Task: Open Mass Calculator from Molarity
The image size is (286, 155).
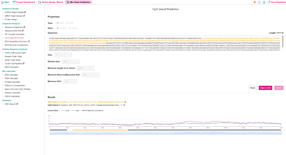Action: (18, 89)
